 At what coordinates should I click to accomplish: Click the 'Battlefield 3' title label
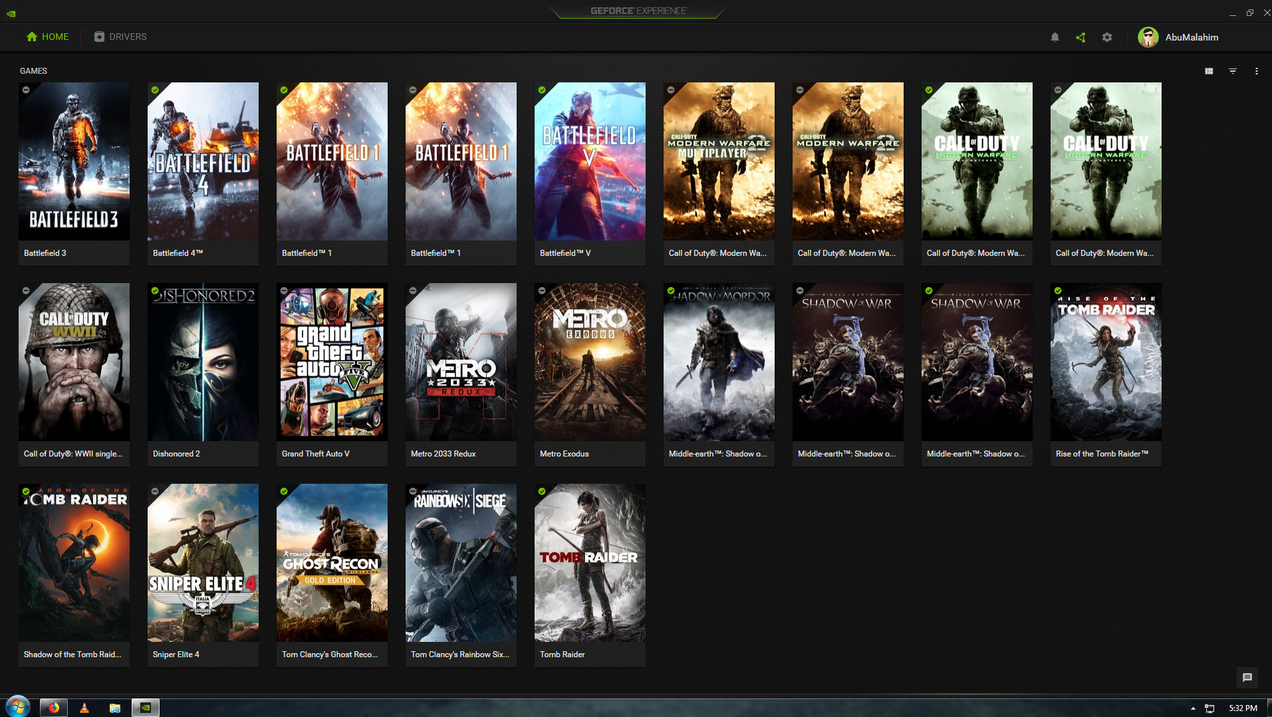tap(45, 253)
